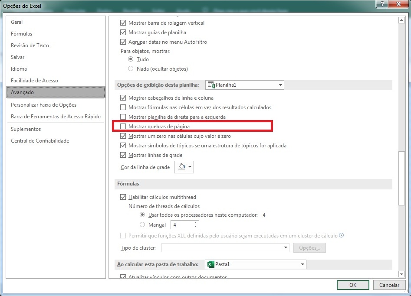Close the Opções do Excel dialog
411x296 pixels.
click(x=399, y=4)
